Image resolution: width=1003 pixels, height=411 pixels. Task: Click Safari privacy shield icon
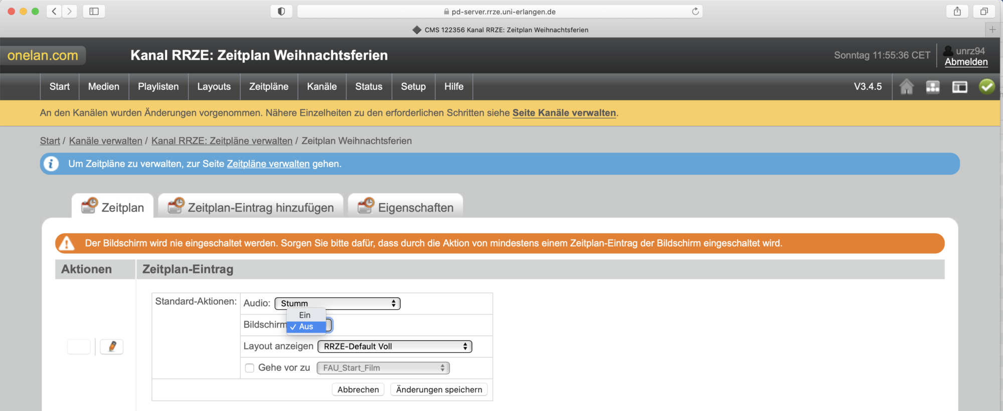tap(281, 12)
